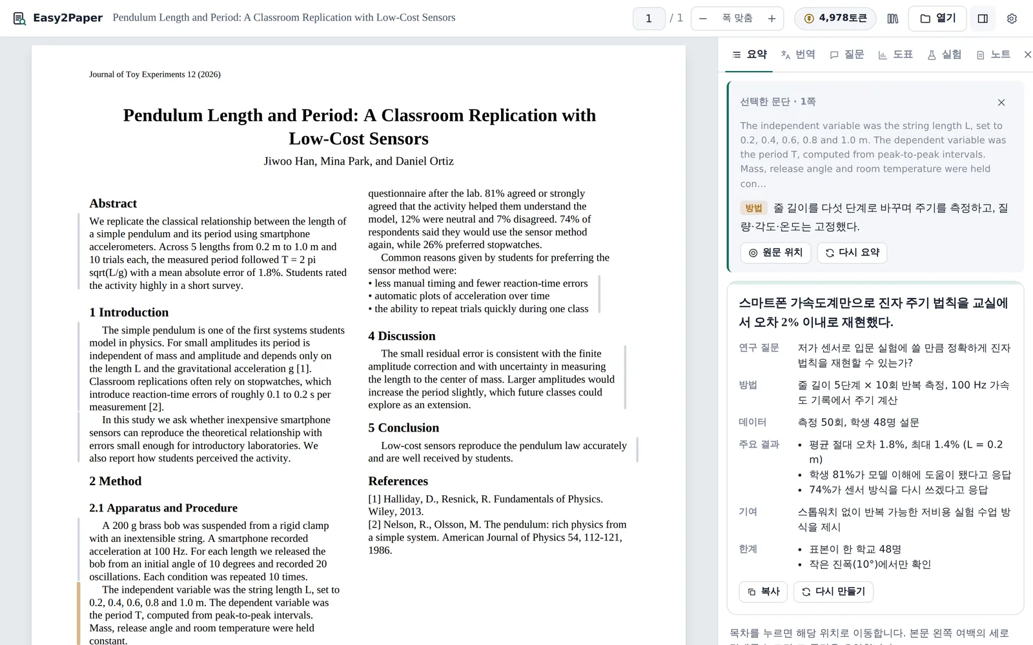The width and height of the screenshot is (1033, 645).
Task: Switch to the 요약 summary tab
Action: [x=750, y=55]
